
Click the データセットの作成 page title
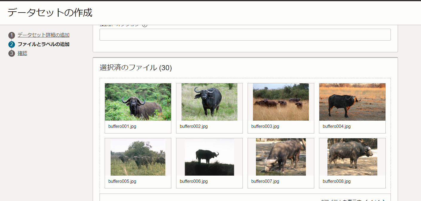coord(50,13)
